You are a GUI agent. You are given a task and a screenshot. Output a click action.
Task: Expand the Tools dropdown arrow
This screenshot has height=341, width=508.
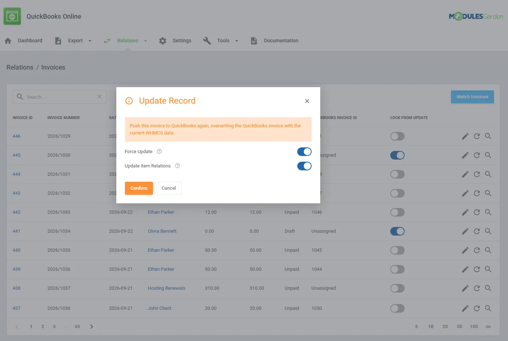pos(237,41)
